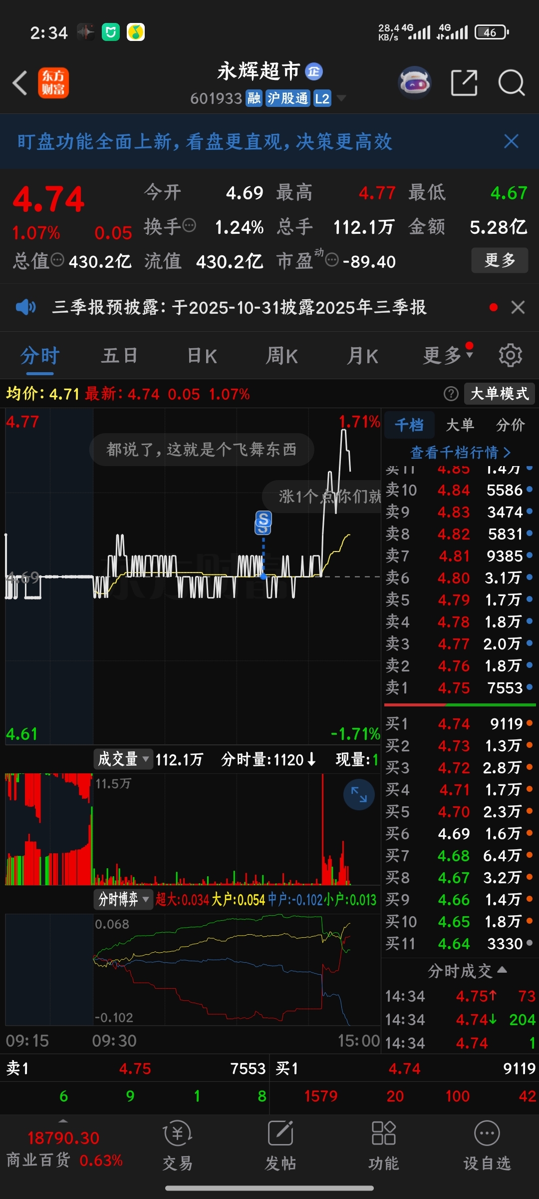Open 更多 chart periods dropdown
539x1199 pixels.
(448, 355)
